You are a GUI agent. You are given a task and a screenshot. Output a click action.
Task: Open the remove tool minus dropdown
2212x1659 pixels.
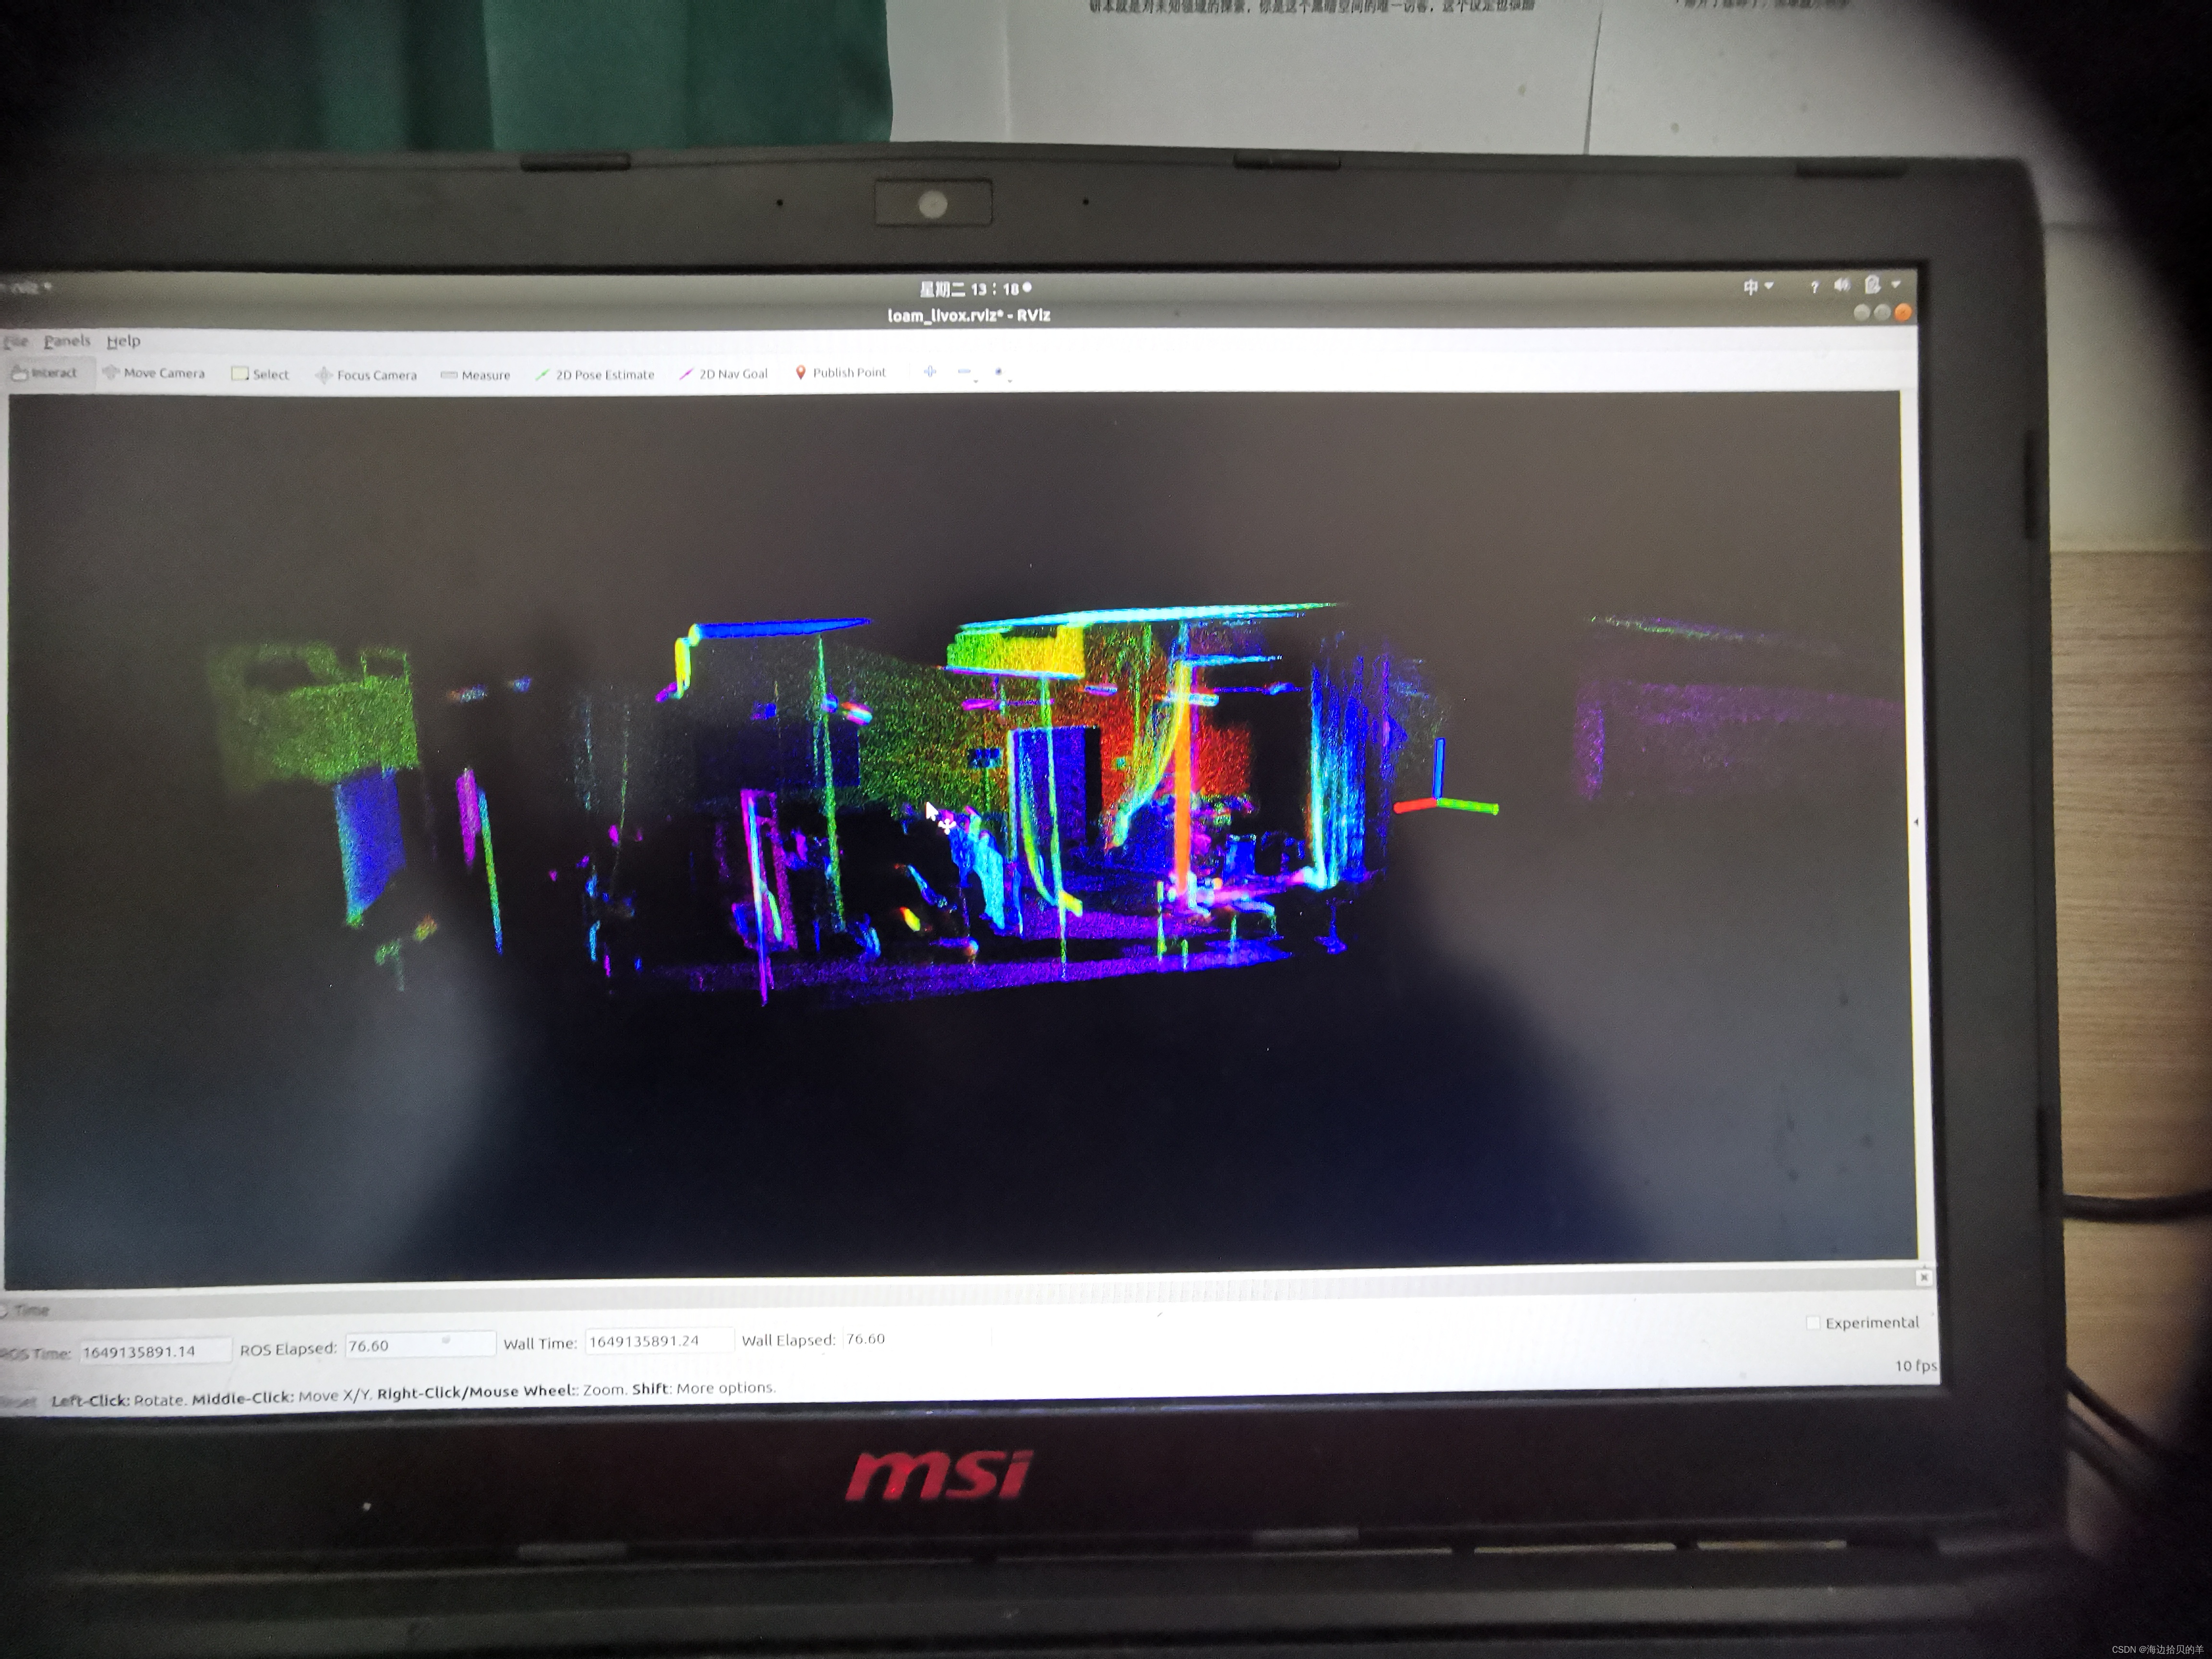(966, 373)
